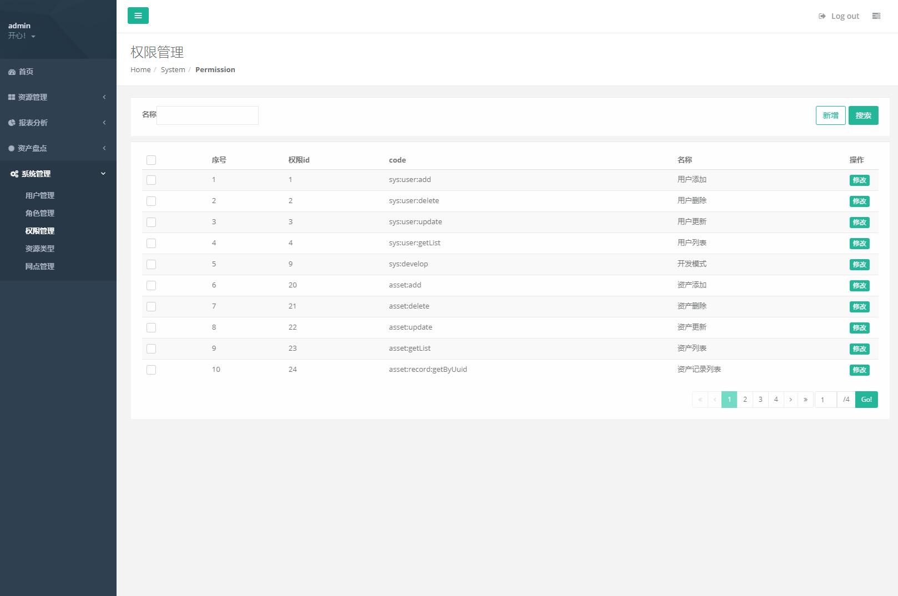Click the log out icon
This screenshot has height=596, width=898.
point(822,16)
